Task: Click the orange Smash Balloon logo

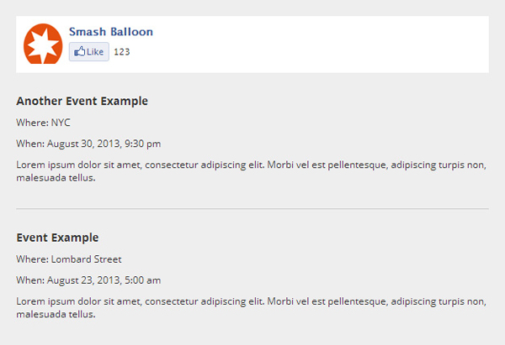Action: [42, 44]
